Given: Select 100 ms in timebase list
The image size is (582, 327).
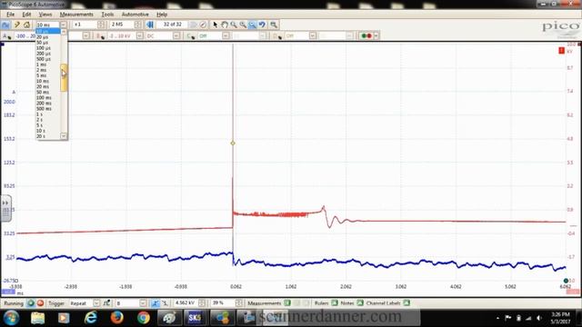Looking at the screenshot, I should [44, 97].
